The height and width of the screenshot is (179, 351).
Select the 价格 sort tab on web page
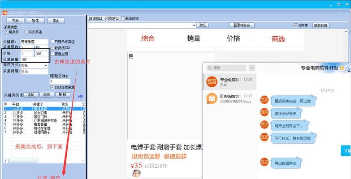pyautogui.click(x=233, y=38)
